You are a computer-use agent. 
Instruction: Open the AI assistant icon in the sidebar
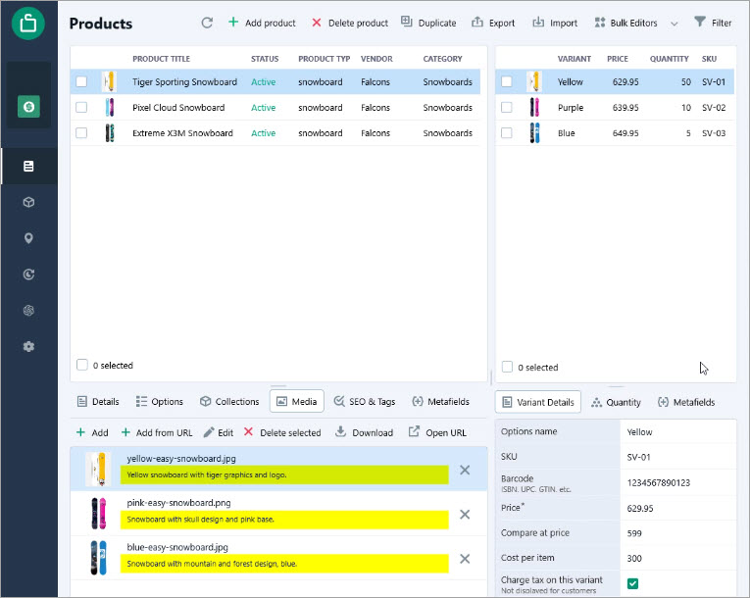[x=28, y=311]
